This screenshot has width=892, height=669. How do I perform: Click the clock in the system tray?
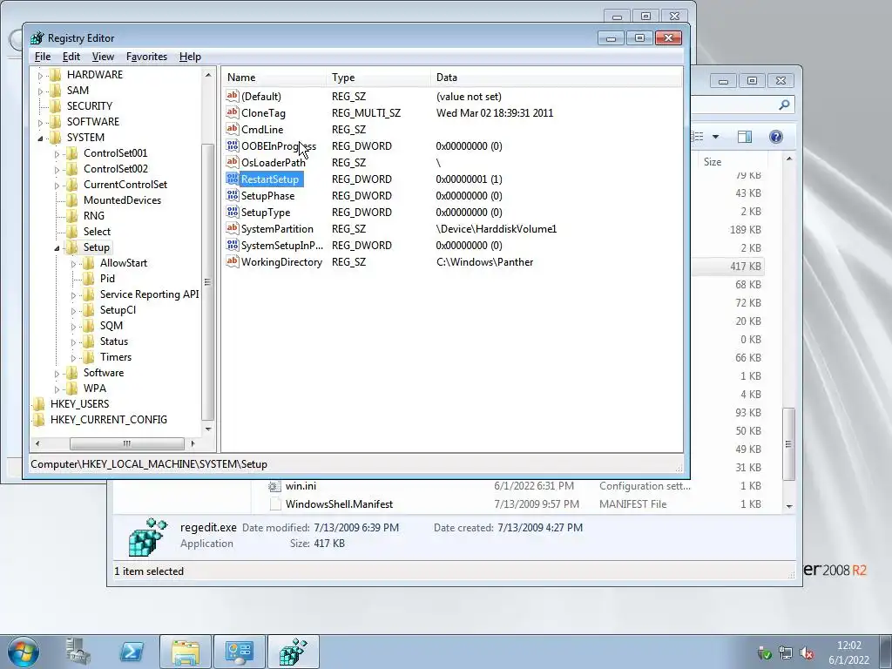(x=848, y=652)
